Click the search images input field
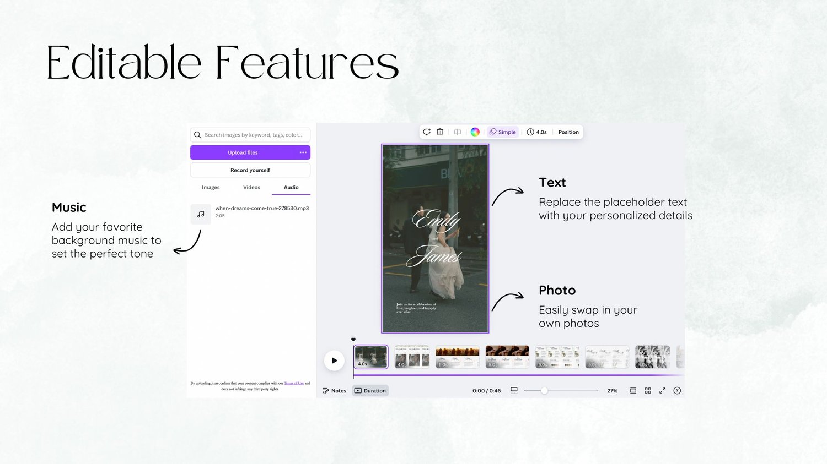This screenshot has height=464, width=827. pos(250,135)
